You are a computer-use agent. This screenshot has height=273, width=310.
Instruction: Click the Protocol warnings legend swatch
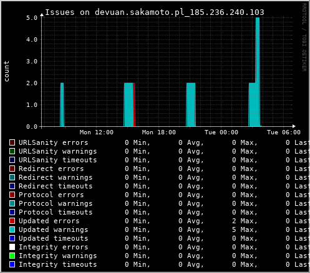(x=12, y=203)
